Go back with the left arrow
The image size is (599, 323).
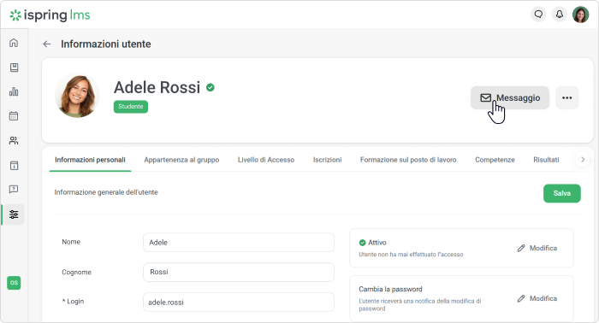click(x=46, y=44)
